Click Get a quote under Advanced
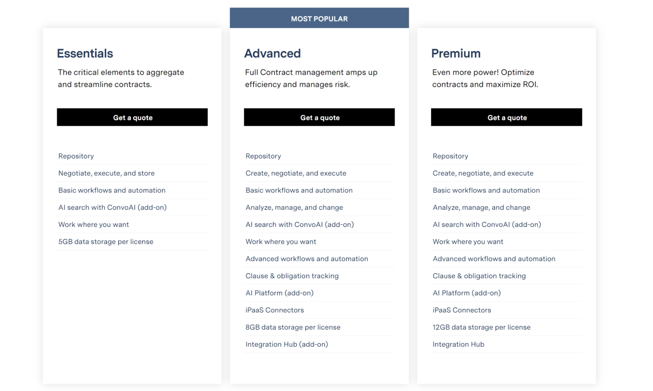The image size is (653, 391). pos(319,117)
